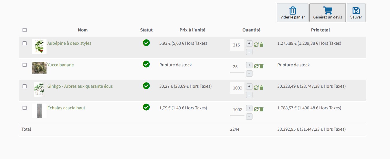Click the trash icon for Aubépine à deux styles
The image size is (390, 159).
(261, 45)
